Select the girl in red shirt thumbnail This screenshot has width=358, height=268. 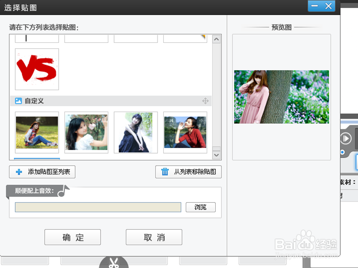click(x=185, y=132)
